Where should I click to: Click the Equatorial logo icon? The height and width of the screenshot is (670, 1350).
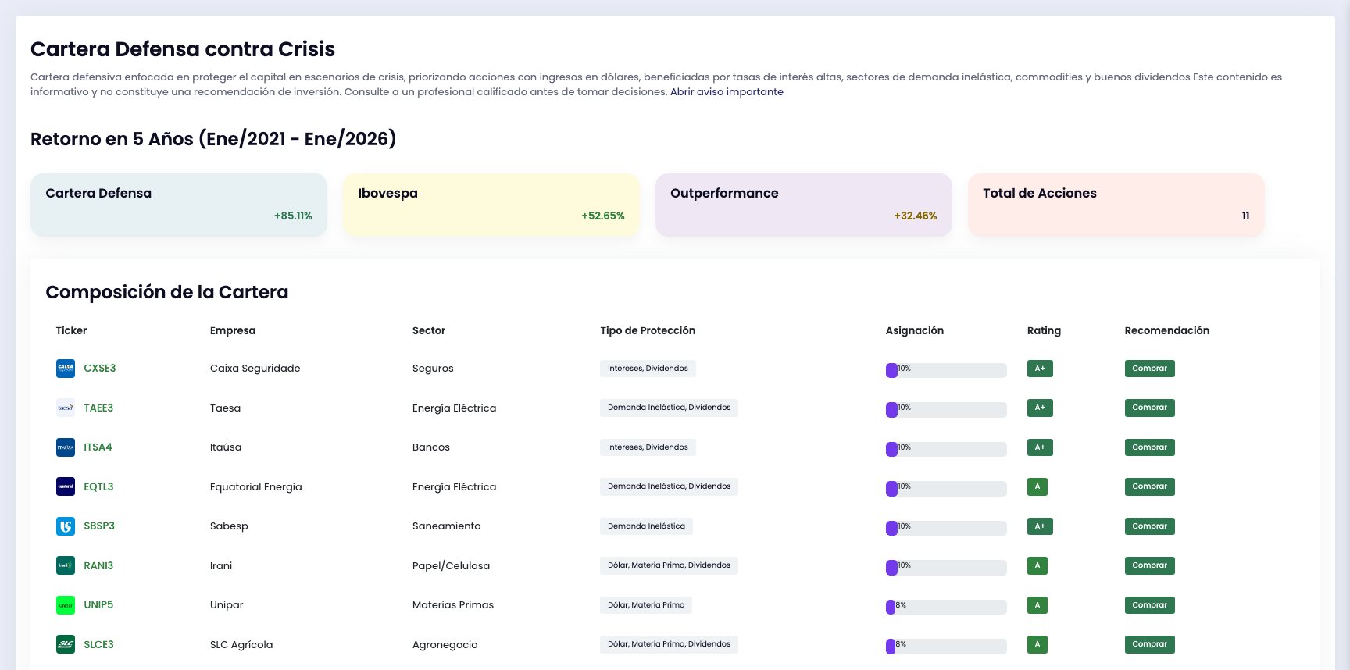pos(66,486)
